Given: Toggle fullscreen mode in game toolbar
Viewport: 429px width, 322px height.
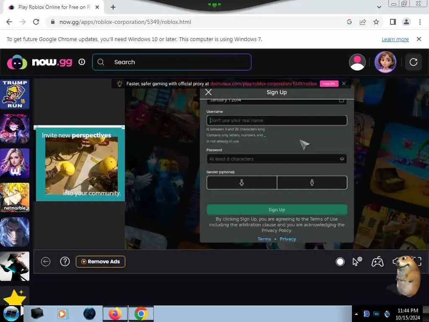Looking at the screenshot, I should [x=417, y=262].
